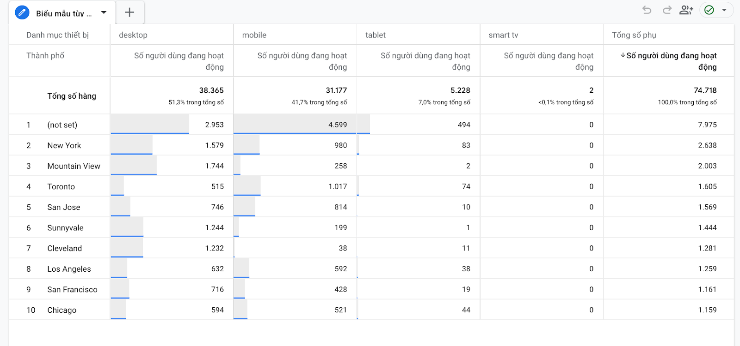Click the desktop Số người dùng đang hoạt động header

pos(179,61)
